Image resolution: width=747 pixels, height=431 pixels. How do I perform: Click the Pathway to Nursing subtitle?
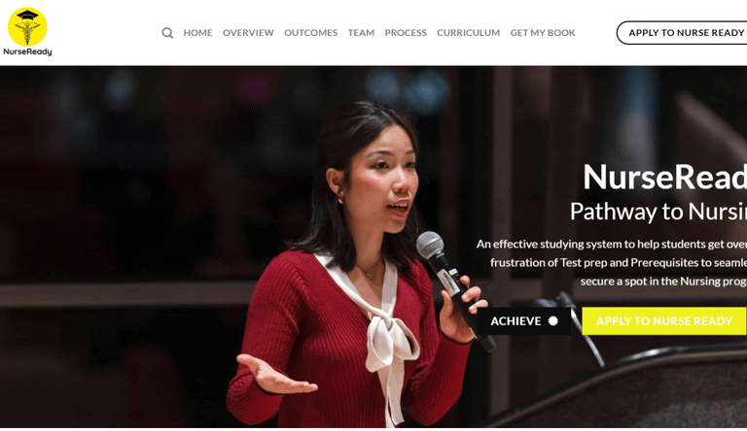658,212
